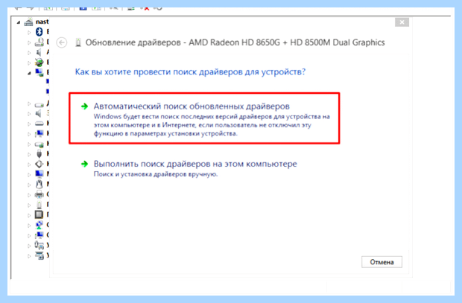
Task: Expand the Bluetooth node
Action: pos(29,33)
